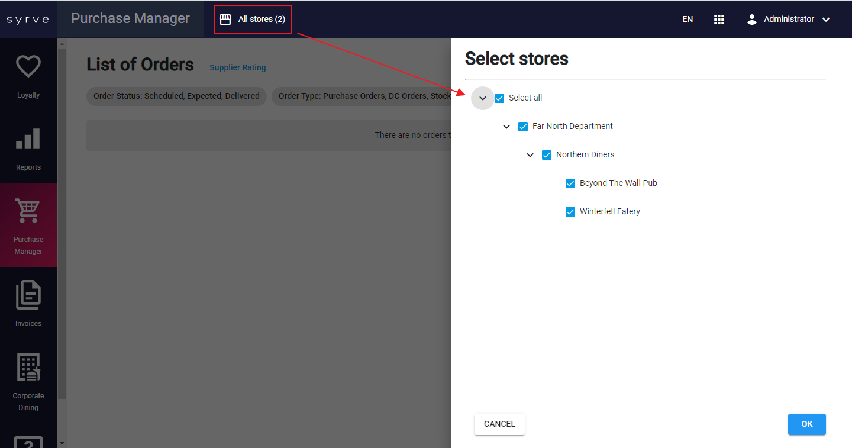
Task: Open the Supplier Rating link
Action: click(237, 67)
